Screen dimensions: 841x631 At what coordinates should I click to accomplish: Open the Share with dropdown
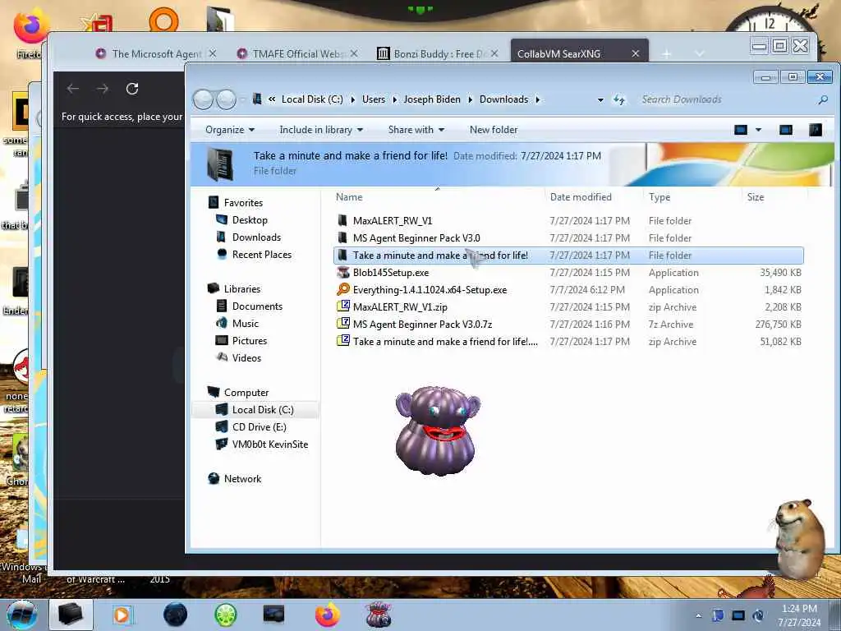[x=416, y=130]
